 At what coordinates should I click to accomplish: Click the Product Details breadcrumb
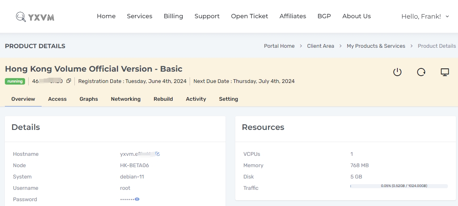coord(437,46)
